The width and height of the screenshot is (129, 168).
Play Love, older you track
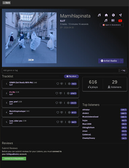(x=69, y=122)
